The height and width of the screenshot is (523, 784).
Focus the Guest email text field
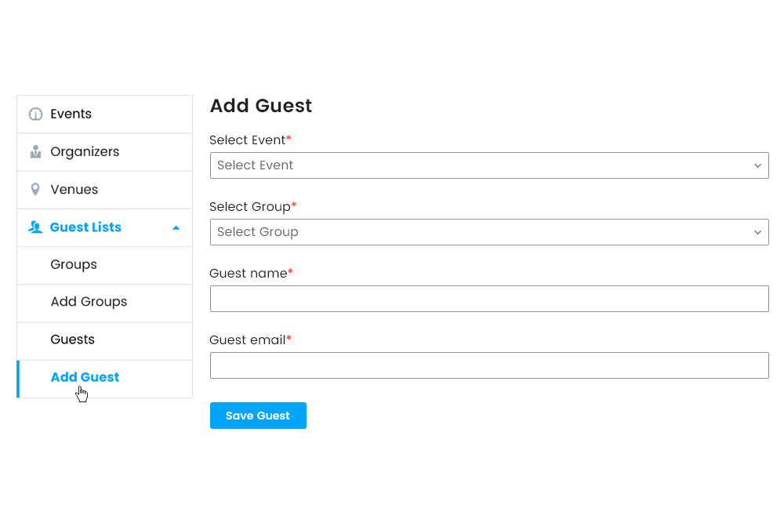pos(489,365)
